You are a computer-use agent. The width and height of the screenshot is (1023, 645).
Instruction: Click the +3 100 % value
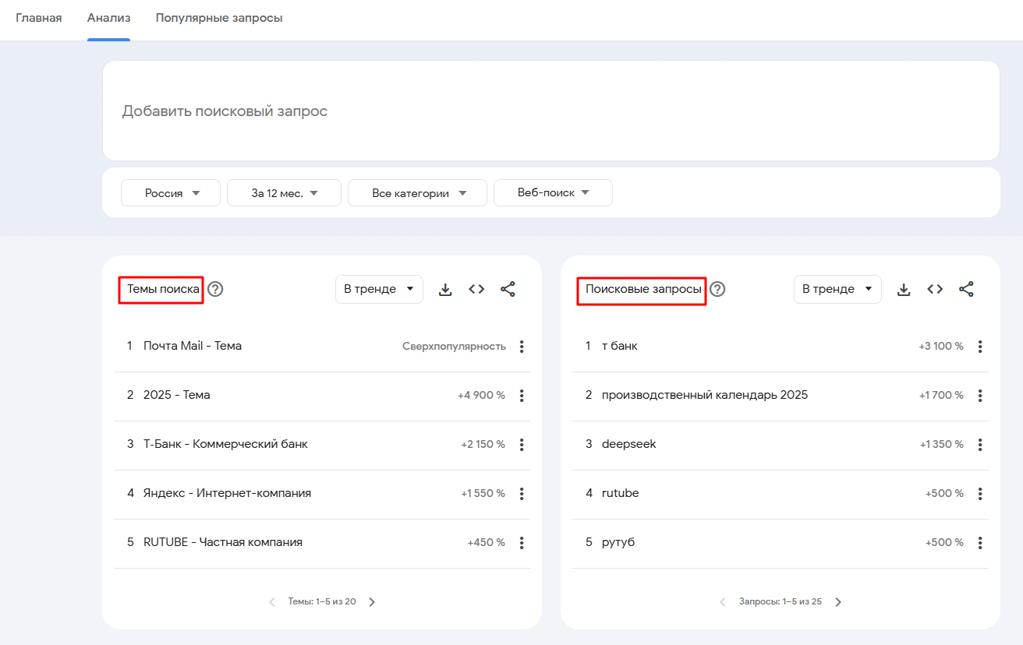[x=941, y=346]
